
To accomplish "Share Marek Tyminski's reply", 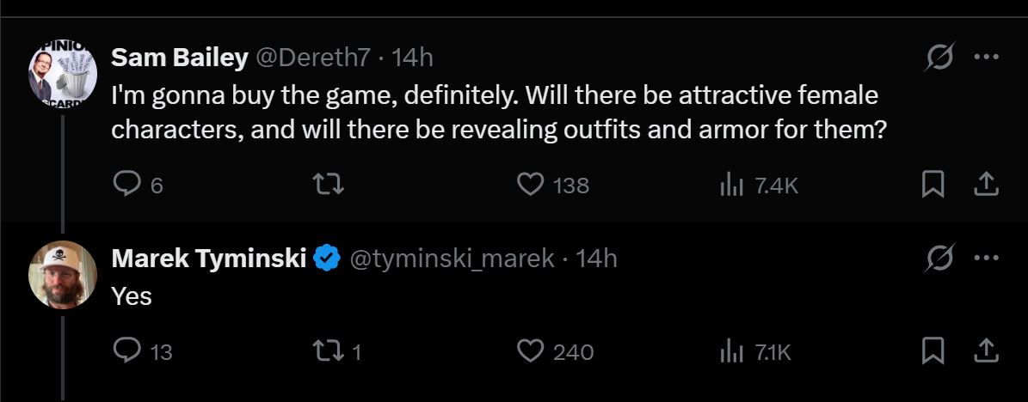I will 986,350.
